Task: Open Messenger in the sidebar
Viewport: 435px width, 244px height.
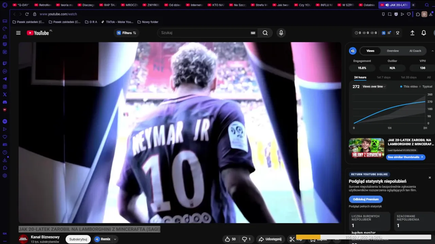Action: [x=5, y=72]
